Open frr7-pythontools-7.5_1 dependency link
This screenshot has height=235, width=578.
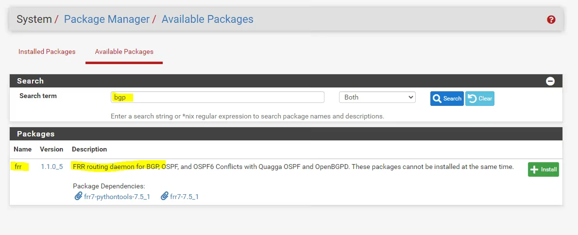coord(117,197)
